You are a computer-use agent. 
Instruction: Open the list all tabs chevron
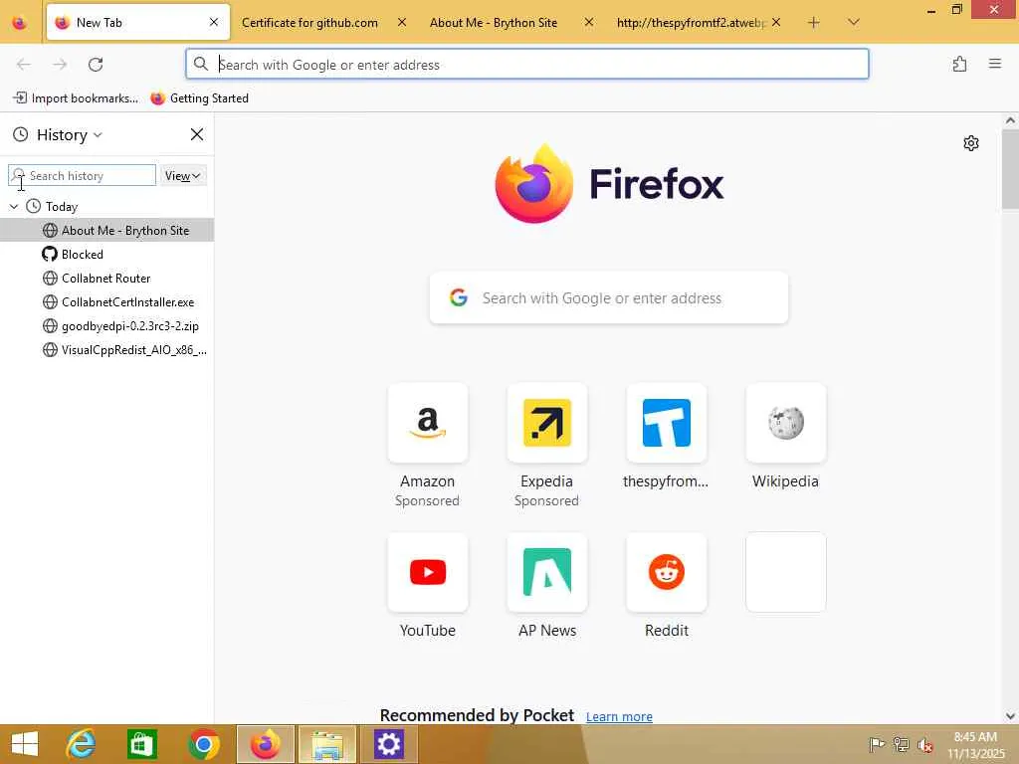[x=854, y=23]
